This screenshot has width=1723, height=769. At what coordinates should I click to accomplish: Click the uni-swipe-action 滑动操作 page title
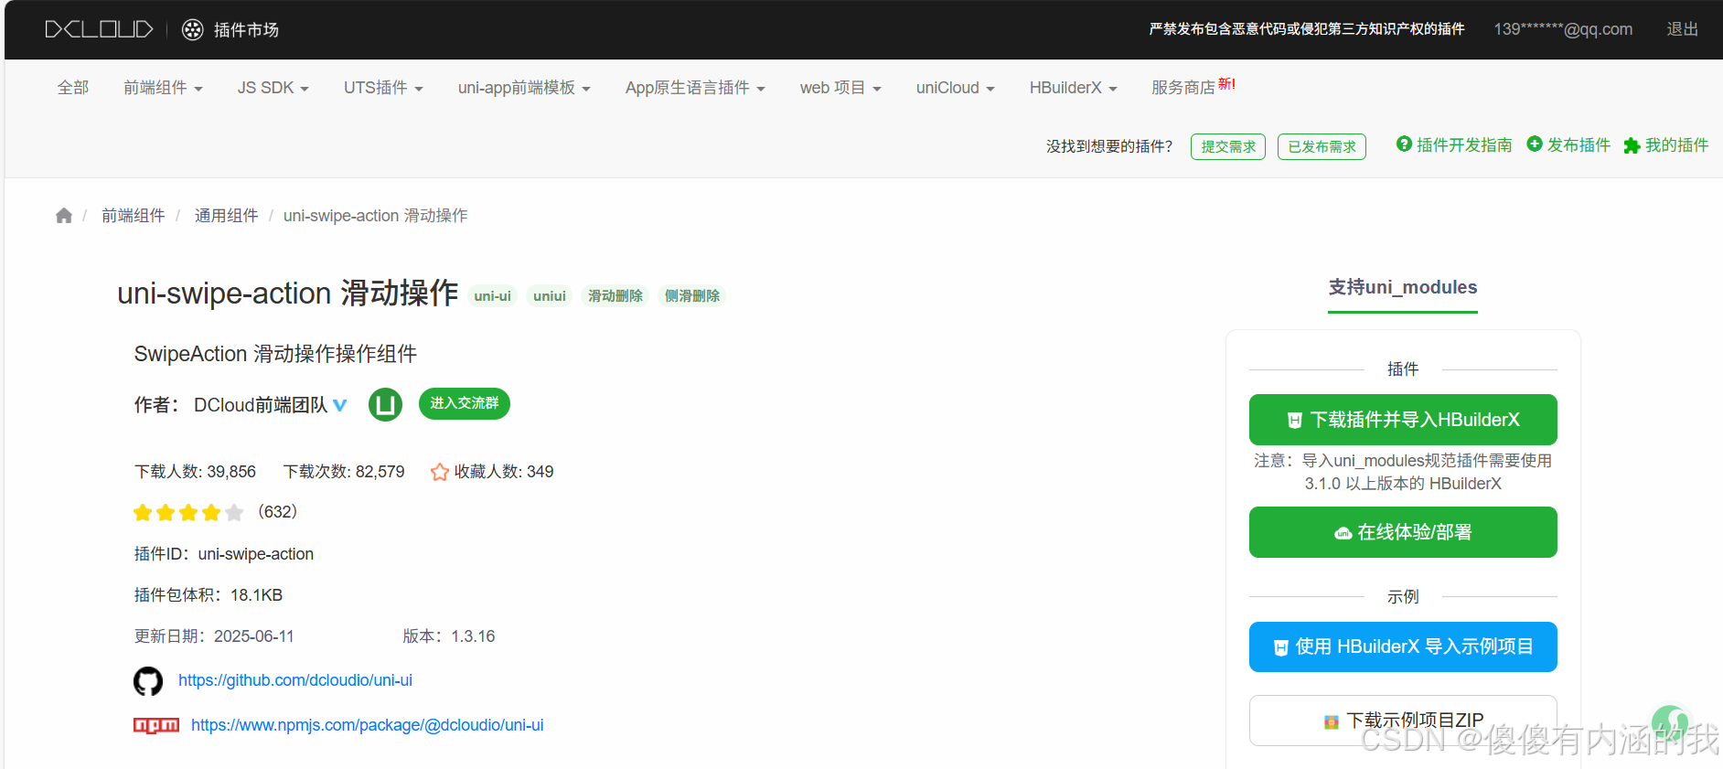coord(288,294)
